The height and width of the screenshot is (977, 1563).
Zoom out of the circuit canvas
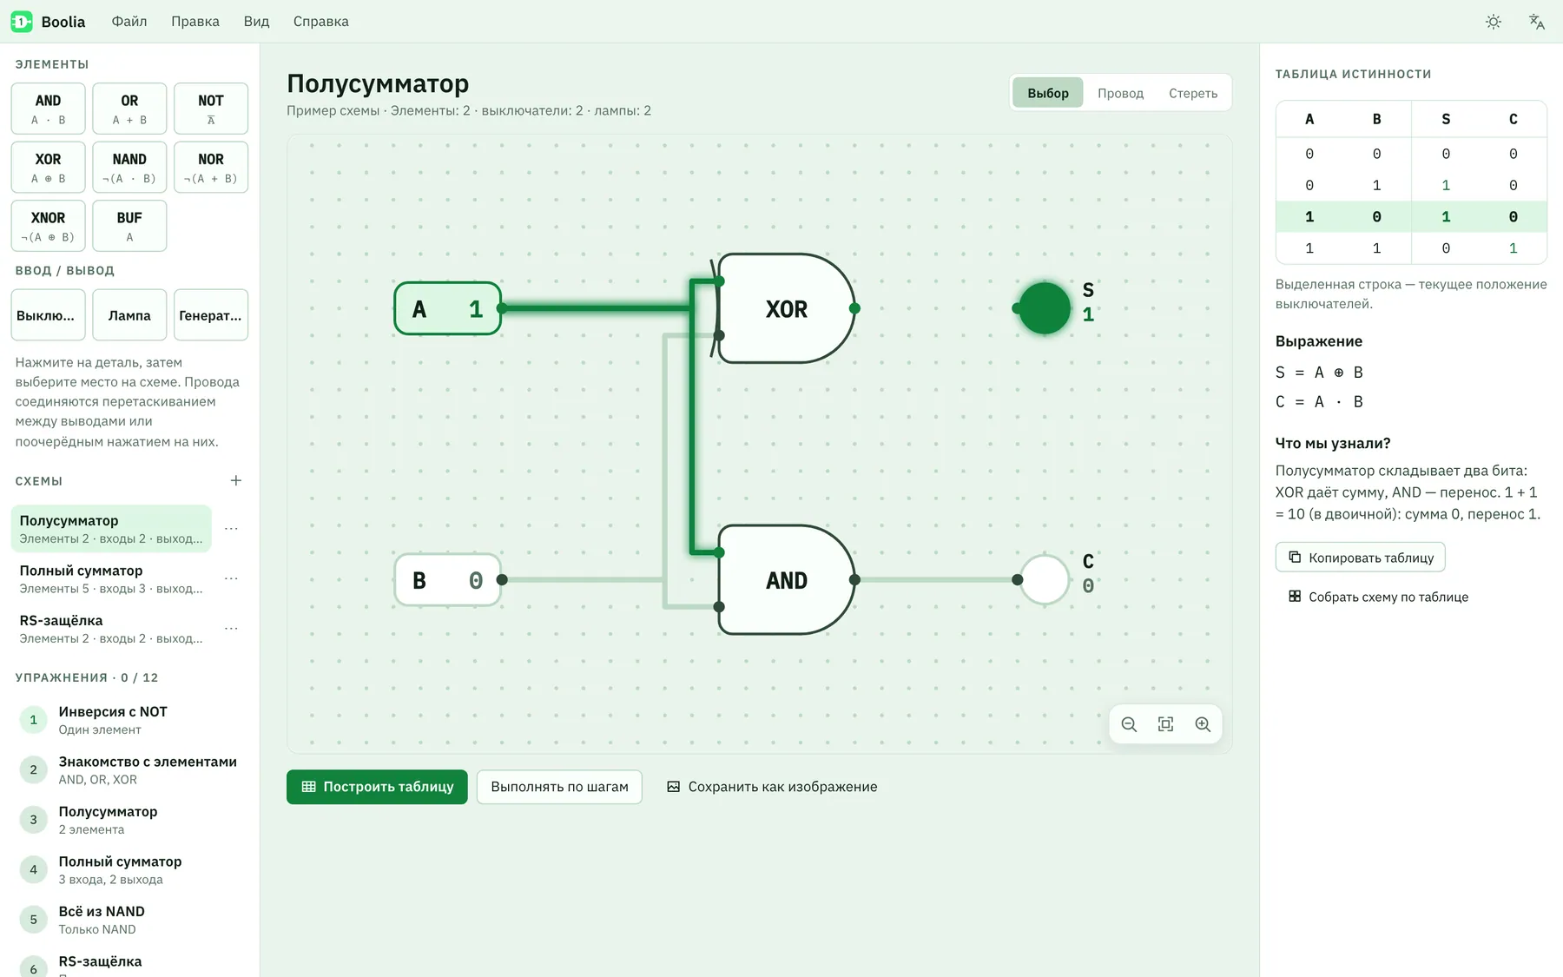click(x=1129, y=724)
